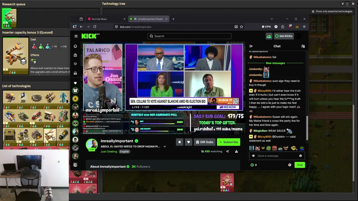Click the VPN toggle in browser toolbar
The width and height of the screenshot is (358, 201).
266,27
